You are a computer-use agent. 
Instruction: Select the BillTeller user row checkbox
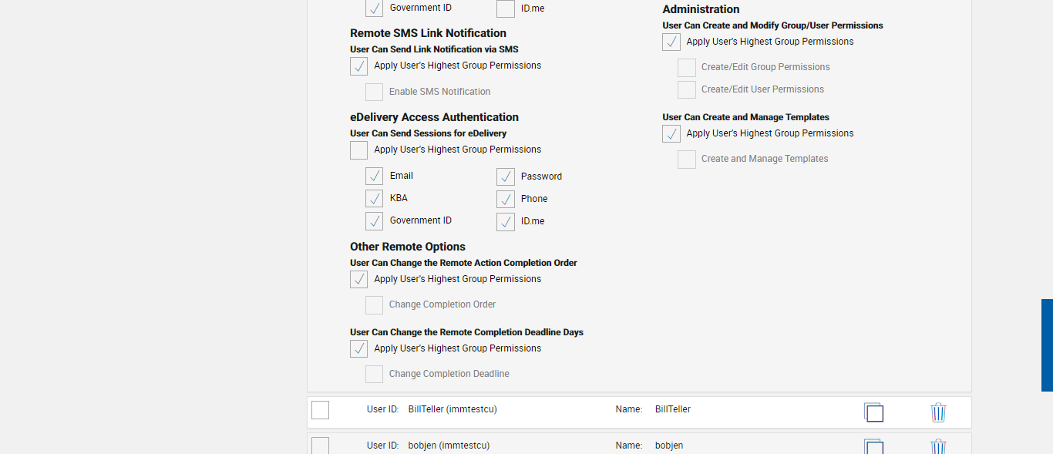point(321,410)
